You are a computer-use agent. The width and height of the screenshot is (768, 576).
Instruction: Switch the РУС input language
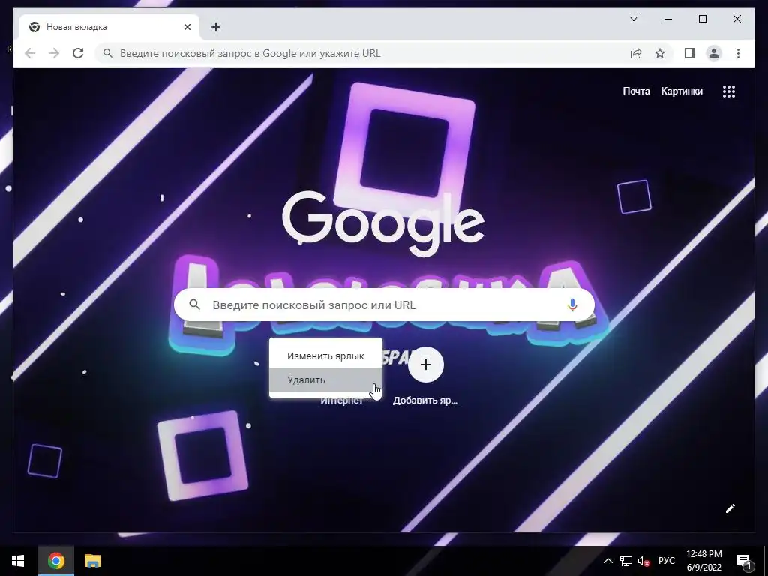click(x=666, y=561)
